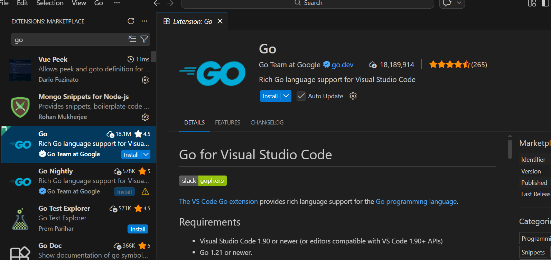Click the extensions list scrollbar thumb

[x=154, y=57]
